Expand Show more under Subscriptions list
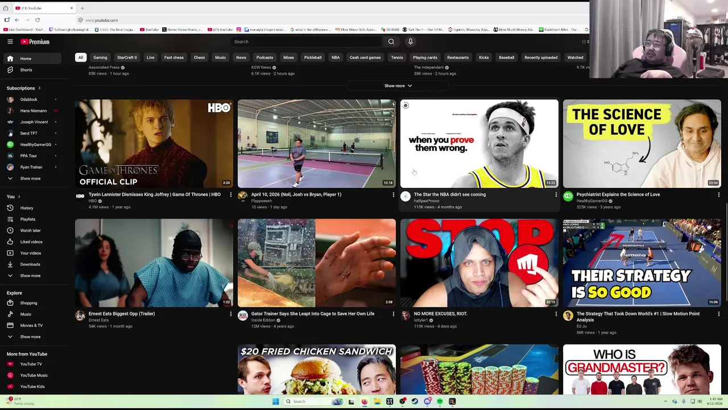Image resolution: width=728 pixels, height=410 pixels. coord(32,178)
